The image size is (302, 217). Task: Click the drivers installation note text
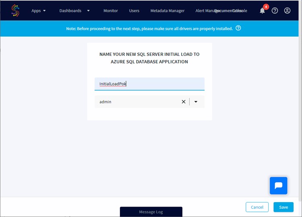149,29
